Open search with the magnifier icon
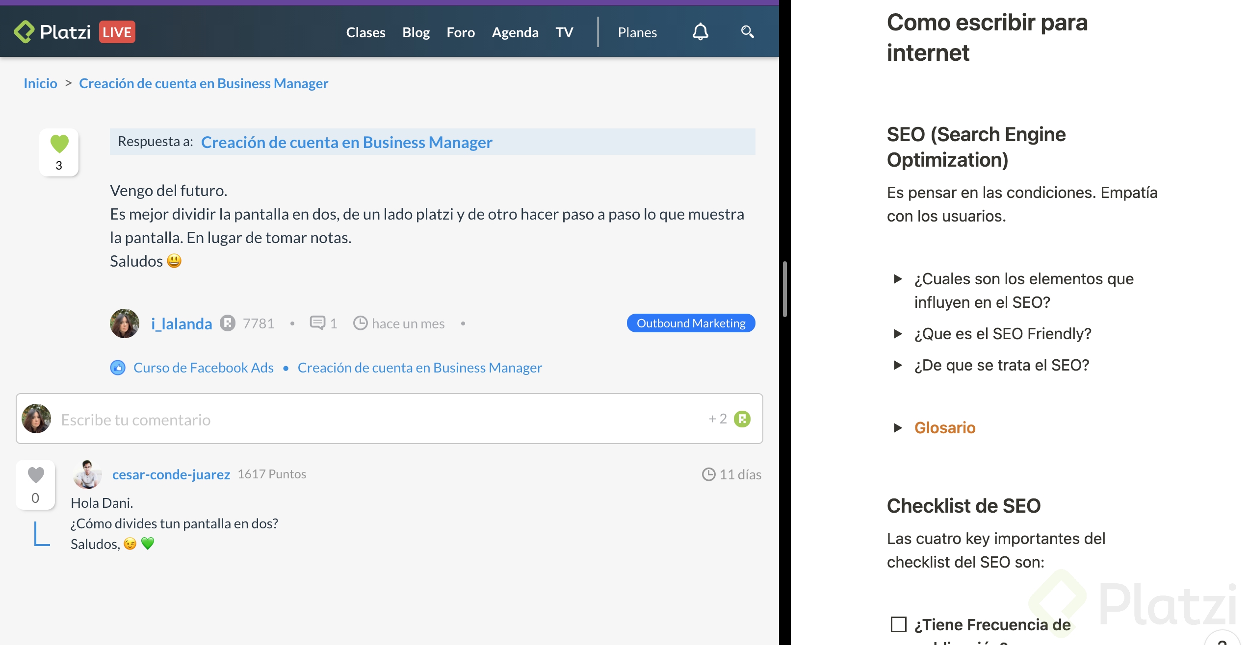 (747, 32)
